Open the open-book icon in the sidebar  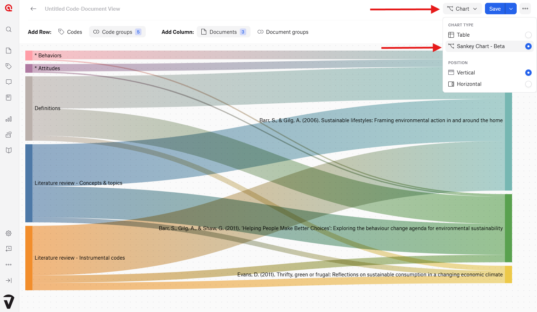coord(9,150)
